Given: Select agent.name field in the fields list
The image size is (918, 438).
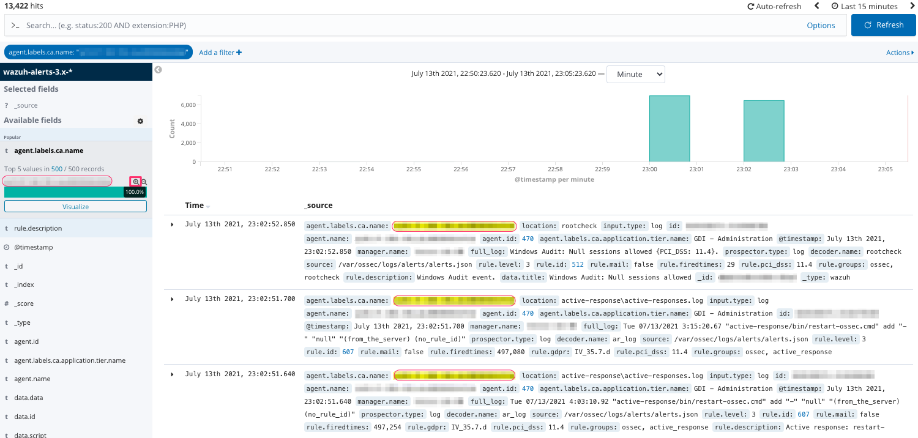Looking at the screenshot, I should [32, 379].
